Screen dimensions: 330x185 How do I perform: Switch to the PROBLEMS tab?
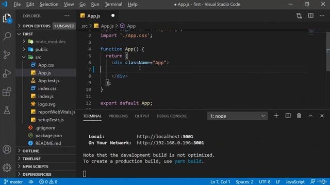pos(118,116)
